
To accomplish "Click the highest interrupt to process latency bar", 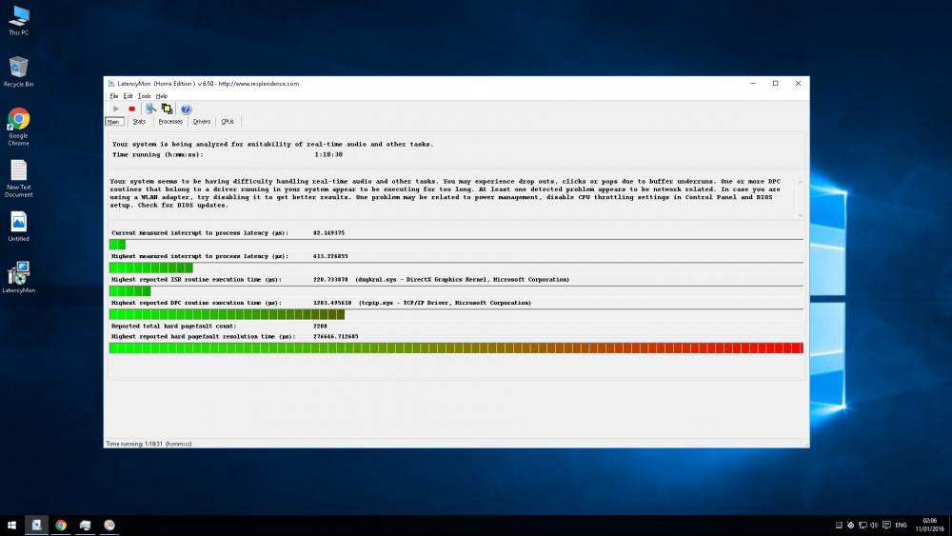I will click(456, 268).
